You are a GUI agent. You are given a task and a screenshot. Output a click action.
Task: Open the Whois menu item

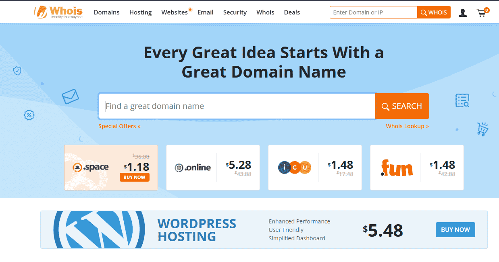265,12
